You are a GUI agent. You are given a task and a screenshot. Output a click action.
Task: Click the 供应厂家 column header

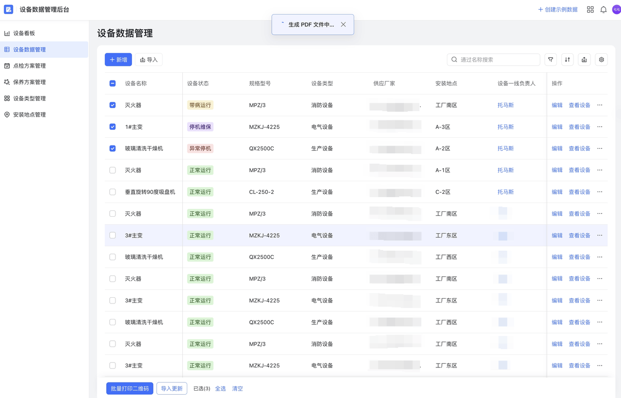point(384,83)
